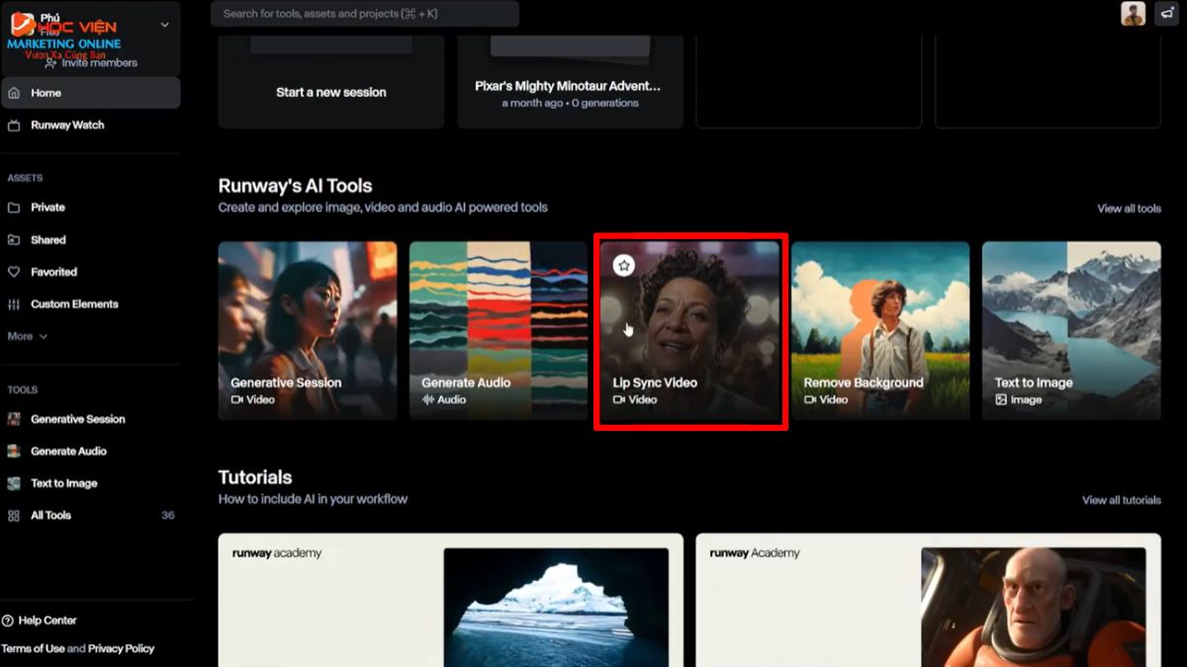This screenshot has width=1187, height=667.
Task: Click the Generate Audio tool icon in sidebar
Action: pyautogui.click(x=14, y=451)
